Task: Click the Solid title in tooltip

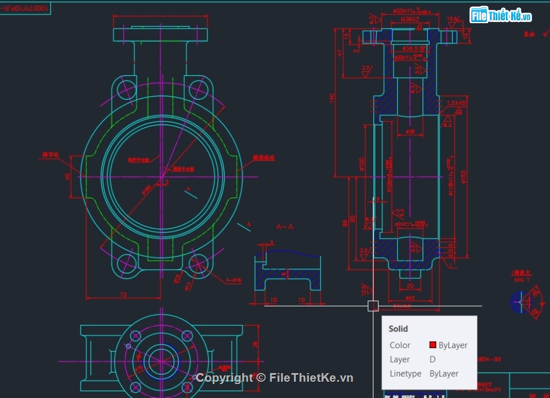Action: coord(398,329)
